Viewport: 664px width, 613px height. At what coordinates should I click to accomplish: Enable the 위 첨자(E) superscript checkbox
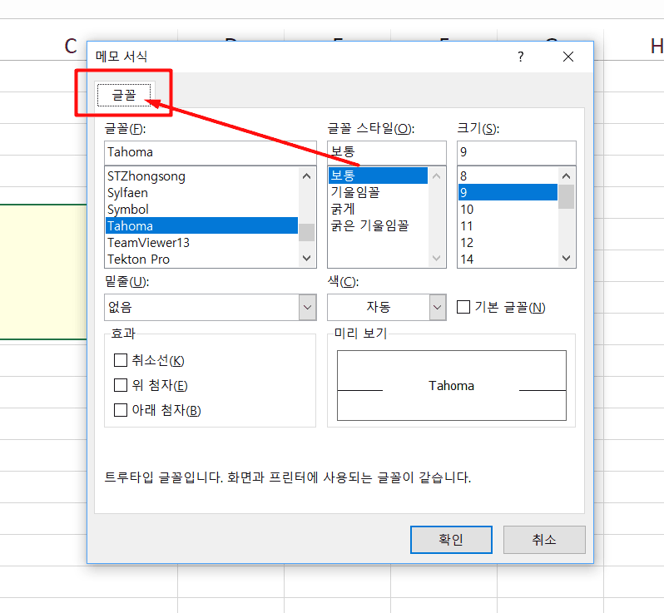[121, 385]
